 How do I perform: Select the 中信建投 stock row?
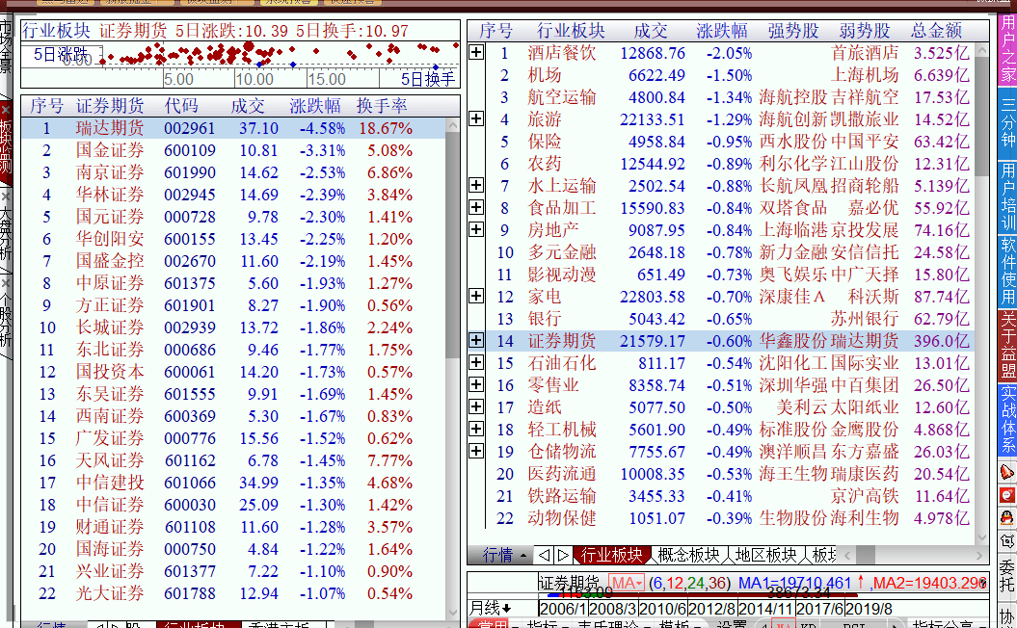(233, 483)
